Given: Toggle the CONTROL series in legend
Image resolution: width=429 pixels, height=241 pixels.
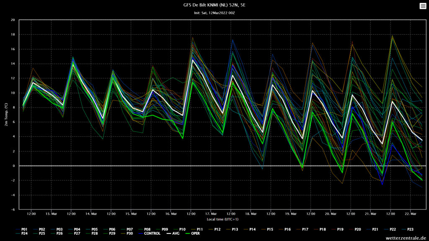Looking at the screenshot, I should coord(149,233).
